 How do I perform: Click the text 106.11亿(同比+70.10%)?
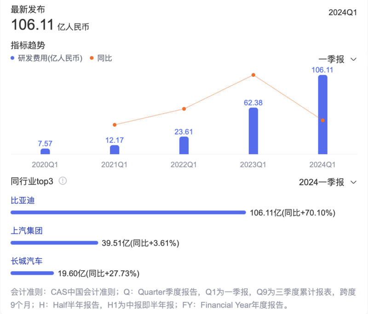(x=293, y=213)
